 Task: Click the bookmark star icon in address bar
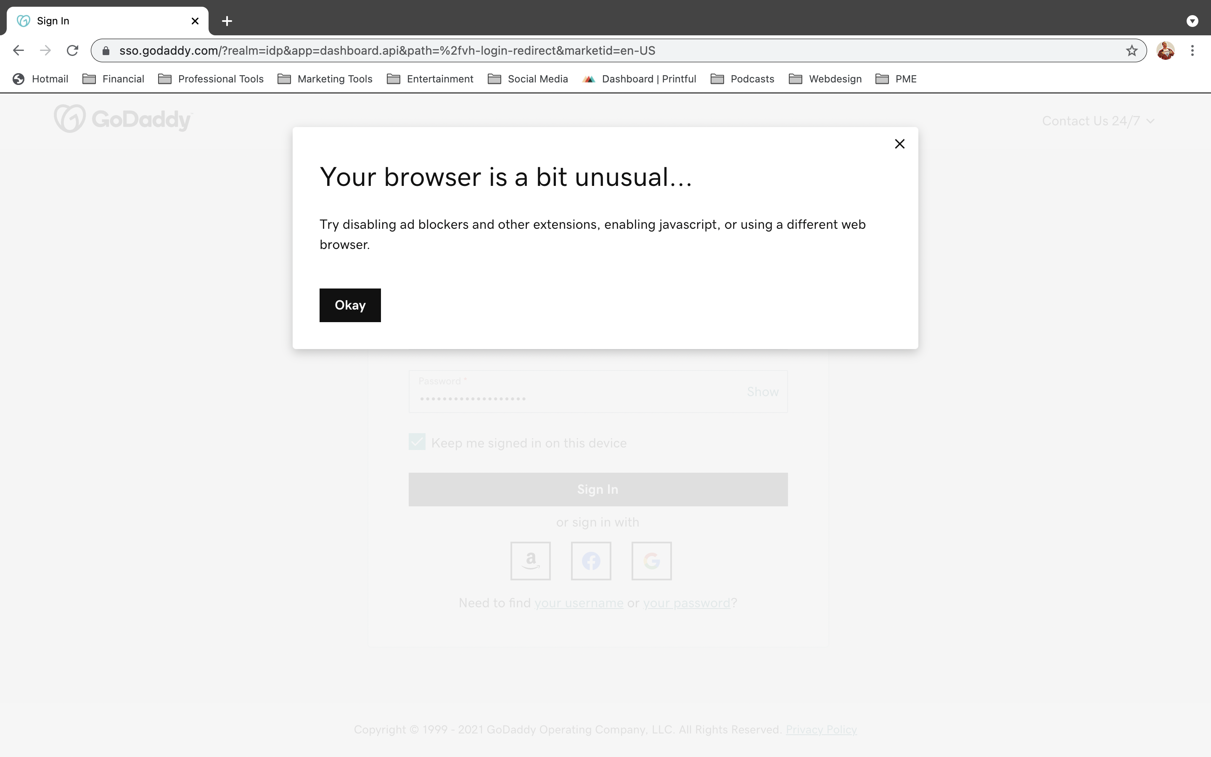(x=1132, y=50)
